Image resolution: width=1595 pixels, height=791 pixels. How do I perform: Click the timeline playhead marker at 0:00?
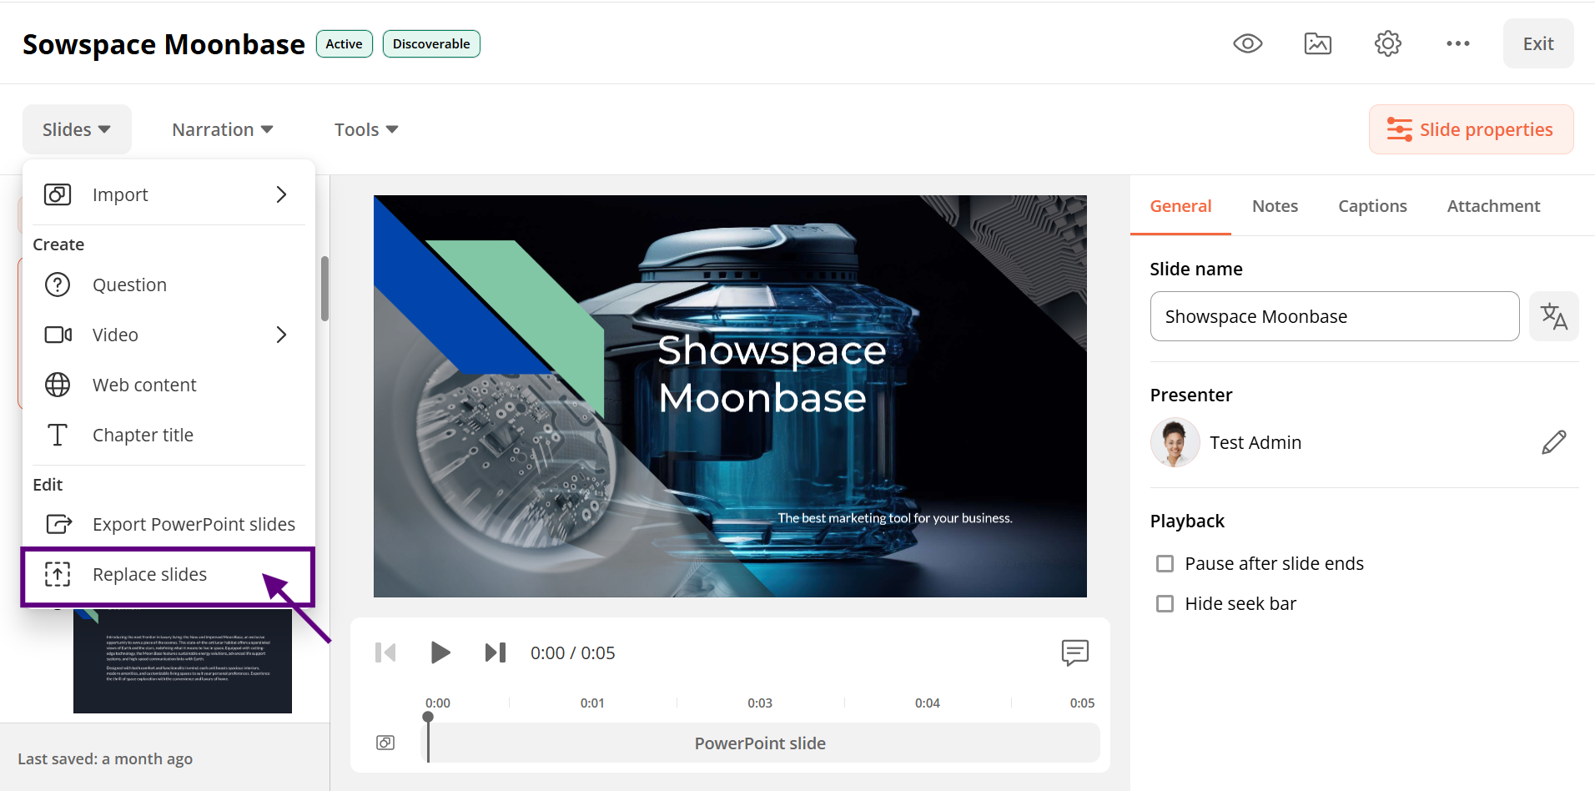pyautogui.click(x=428, y=718)
